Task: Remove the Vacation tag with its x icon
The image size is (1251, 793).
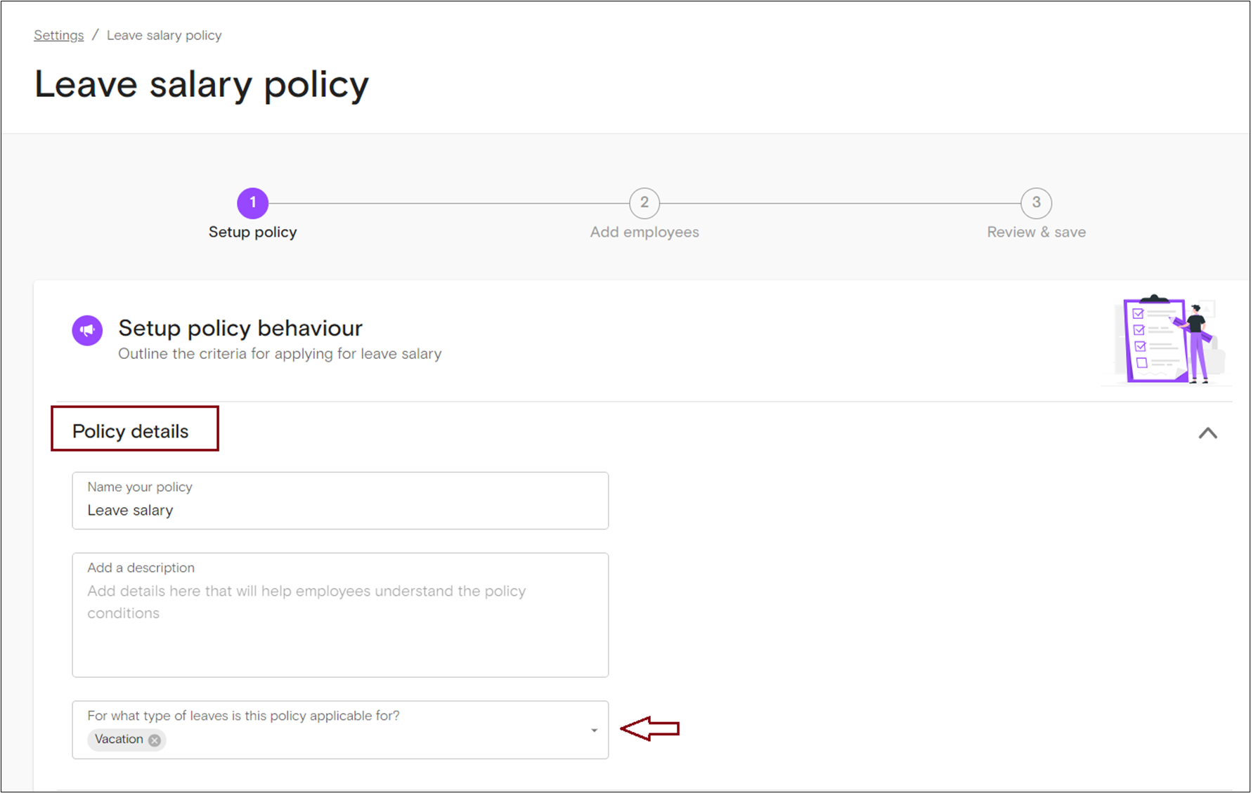Action: coord(155,740)
